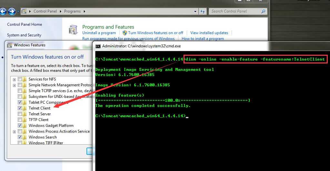Click the Windows Process Activation Service folder icon
This screenshot has width=330, height=171.
click(x=25, y=131)
